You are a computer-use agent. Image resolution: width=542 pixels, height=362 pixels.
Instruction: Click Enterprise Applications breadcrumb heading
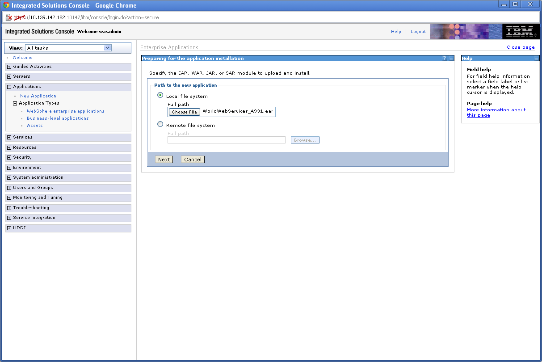169,47
